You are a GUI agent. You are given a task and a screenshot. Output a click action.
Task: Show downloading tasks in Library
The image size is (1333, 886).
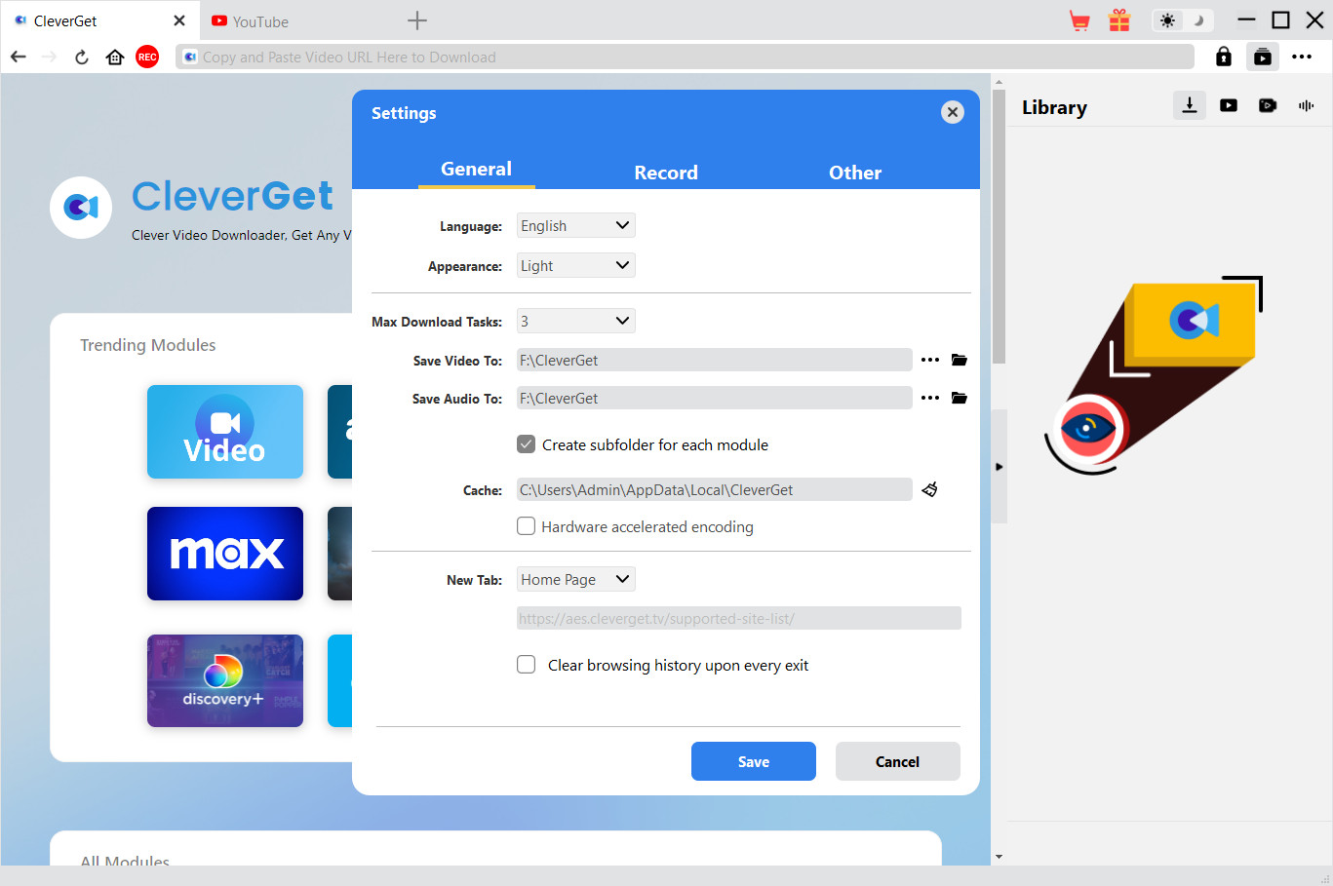click(1190, 105)
